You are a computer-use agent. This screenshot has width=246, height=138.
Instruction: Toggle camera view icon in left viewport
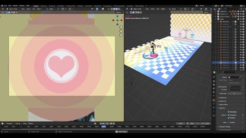point(121,35)
